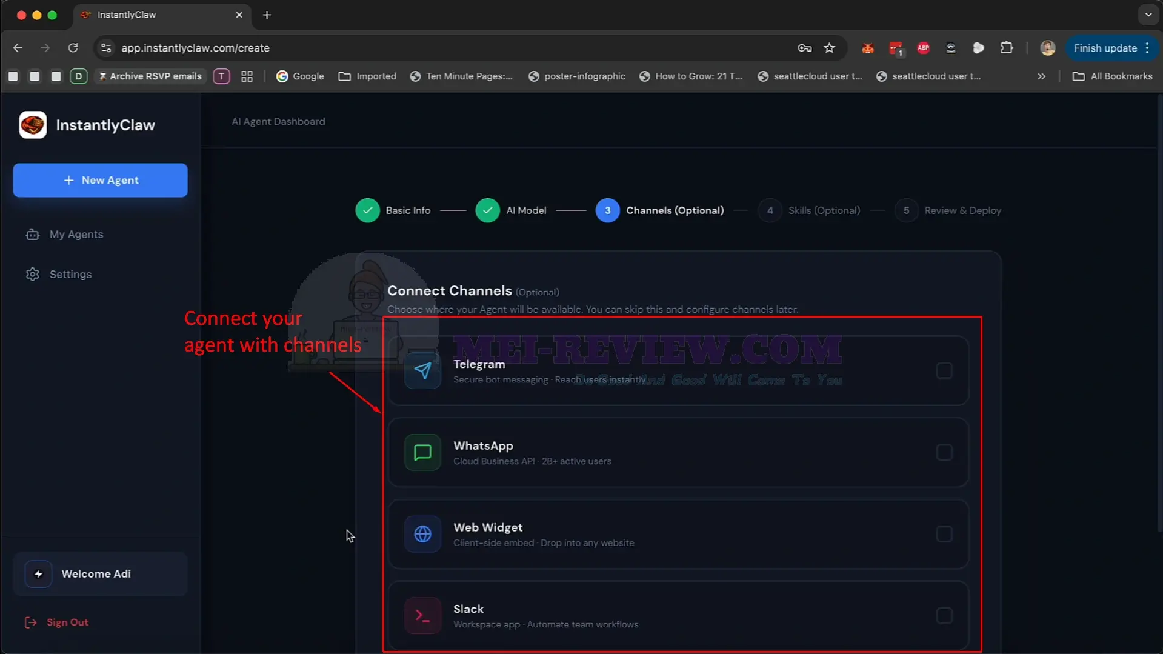This screenshot has width=1163, height=654.
Task: Bookmark this page with the star icon
Action: [x=829, y=48]
